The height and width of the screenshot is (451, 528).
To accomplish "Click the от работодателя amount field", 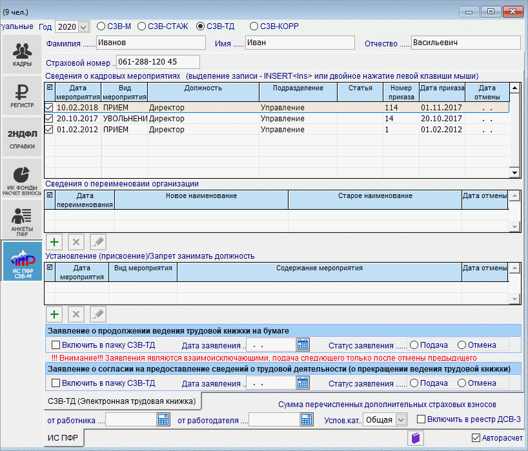I will coord(274,419).
